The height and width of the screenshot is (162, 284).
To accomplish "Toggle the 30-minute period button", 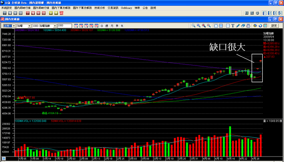I will click(91, 26).
